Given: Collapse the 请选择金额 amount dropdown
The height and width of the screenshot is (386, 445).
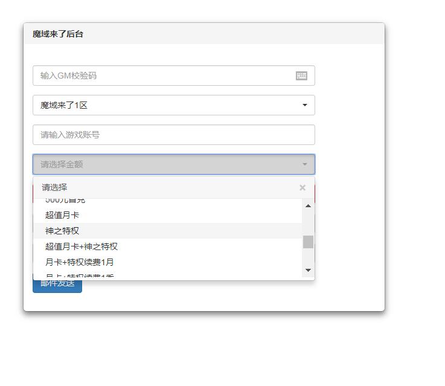Looking at the screenshot, I should pos(173,164).
